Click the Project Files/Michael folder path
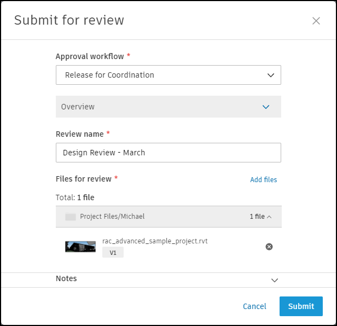 [x=112, y=217]
